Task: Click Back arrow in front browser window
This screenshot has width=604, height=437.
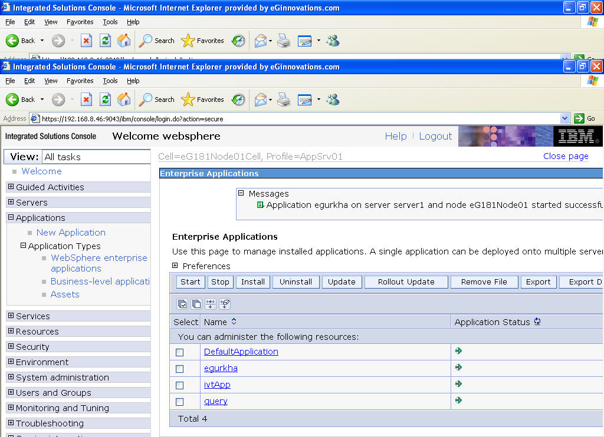Action: (x=12, y=100)
